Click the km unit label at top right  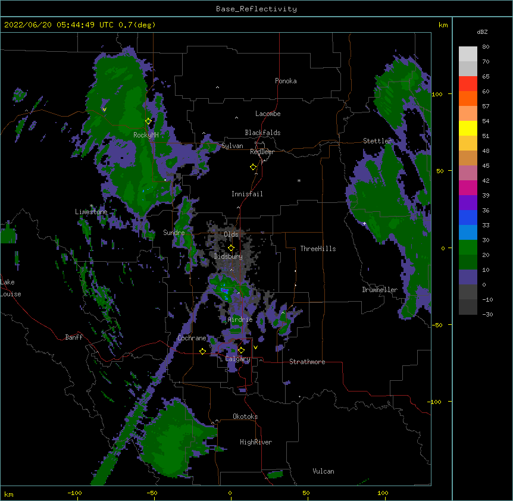tap(443, 25)
